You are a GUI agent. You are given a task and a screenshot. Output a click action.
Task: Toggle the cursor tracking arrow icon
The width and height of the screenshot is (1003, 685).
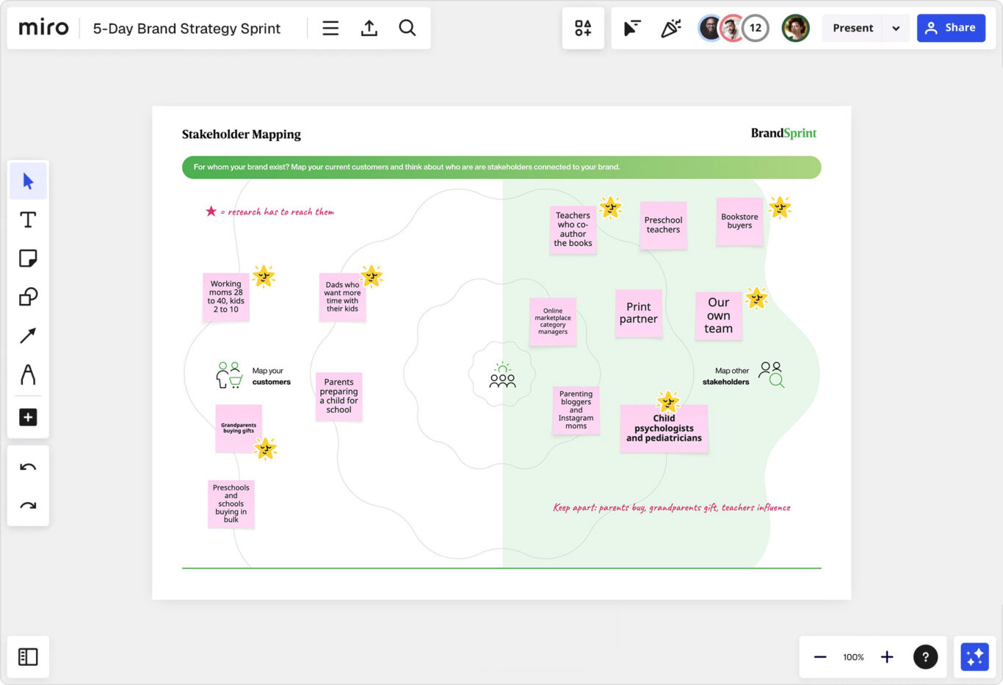click(x=632, y=28)
